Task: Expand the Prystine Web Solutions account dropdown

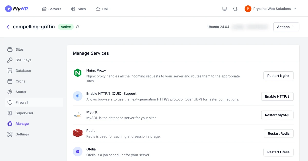Action: (271, 9)
